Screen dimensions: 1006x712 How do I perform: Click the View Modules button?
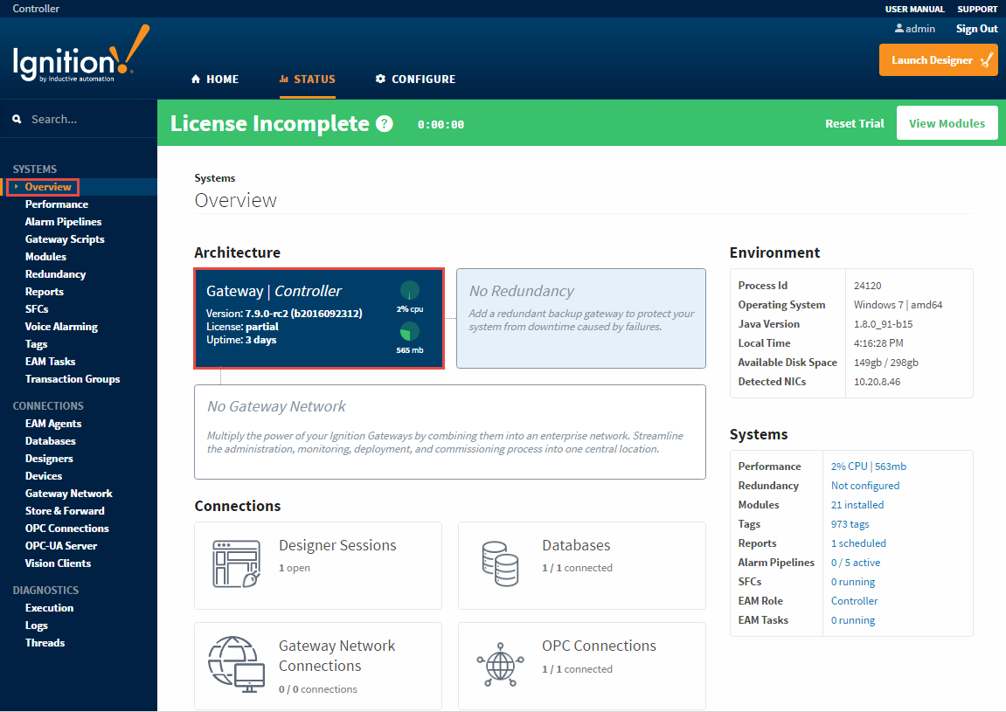[947, 123]
